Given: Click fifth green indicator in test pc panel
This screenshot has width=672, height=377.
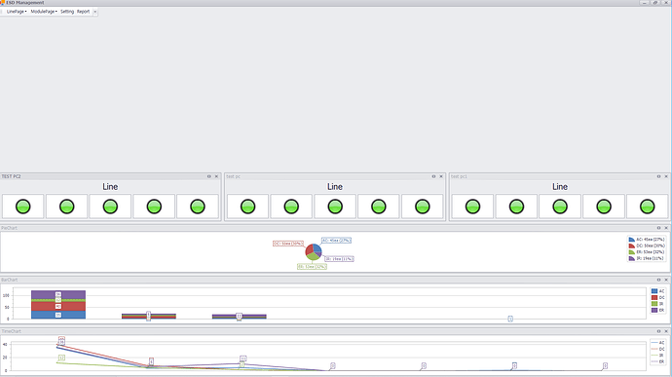Looking at the screenshot, I should [422, 207].
